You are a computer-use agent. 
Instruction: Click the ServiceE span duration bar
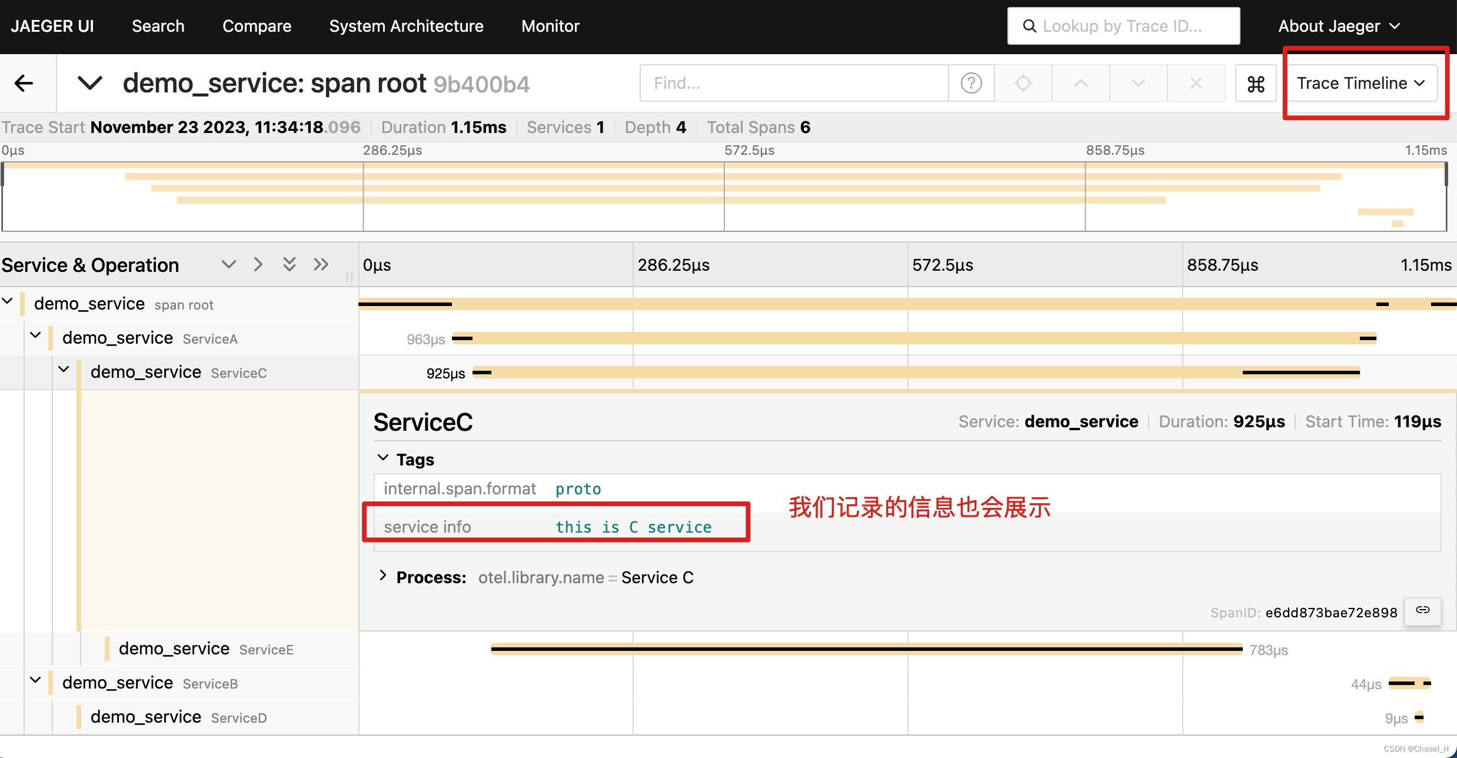[x=866, y=649]
